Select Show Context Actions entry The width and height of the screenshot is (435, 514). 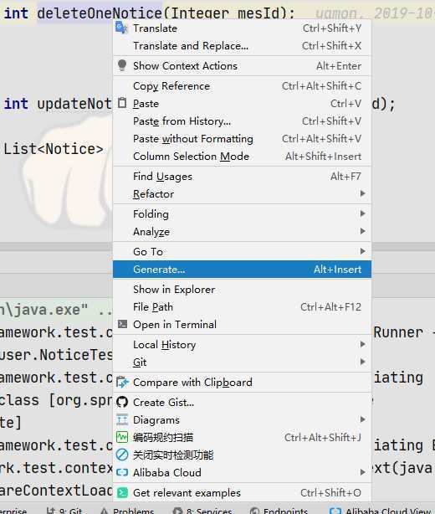242,65
